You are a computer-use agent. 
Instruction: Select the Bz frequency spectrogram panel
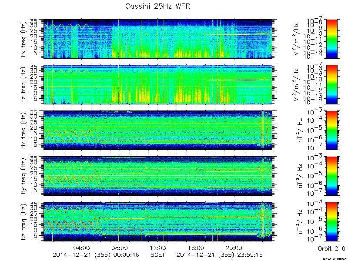coord(158,222)
